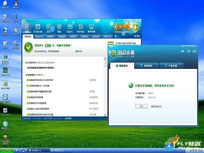This screenshot has height=153, width=204.
Task: Click the Start 开始 button
Action: (7, 150)
